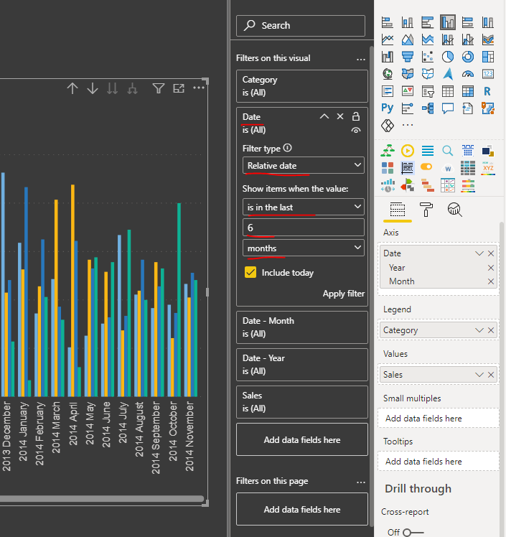This screenshot has height=537, width=506.
Task: Click the Apply filter button
Action: (x=343, y=294)
